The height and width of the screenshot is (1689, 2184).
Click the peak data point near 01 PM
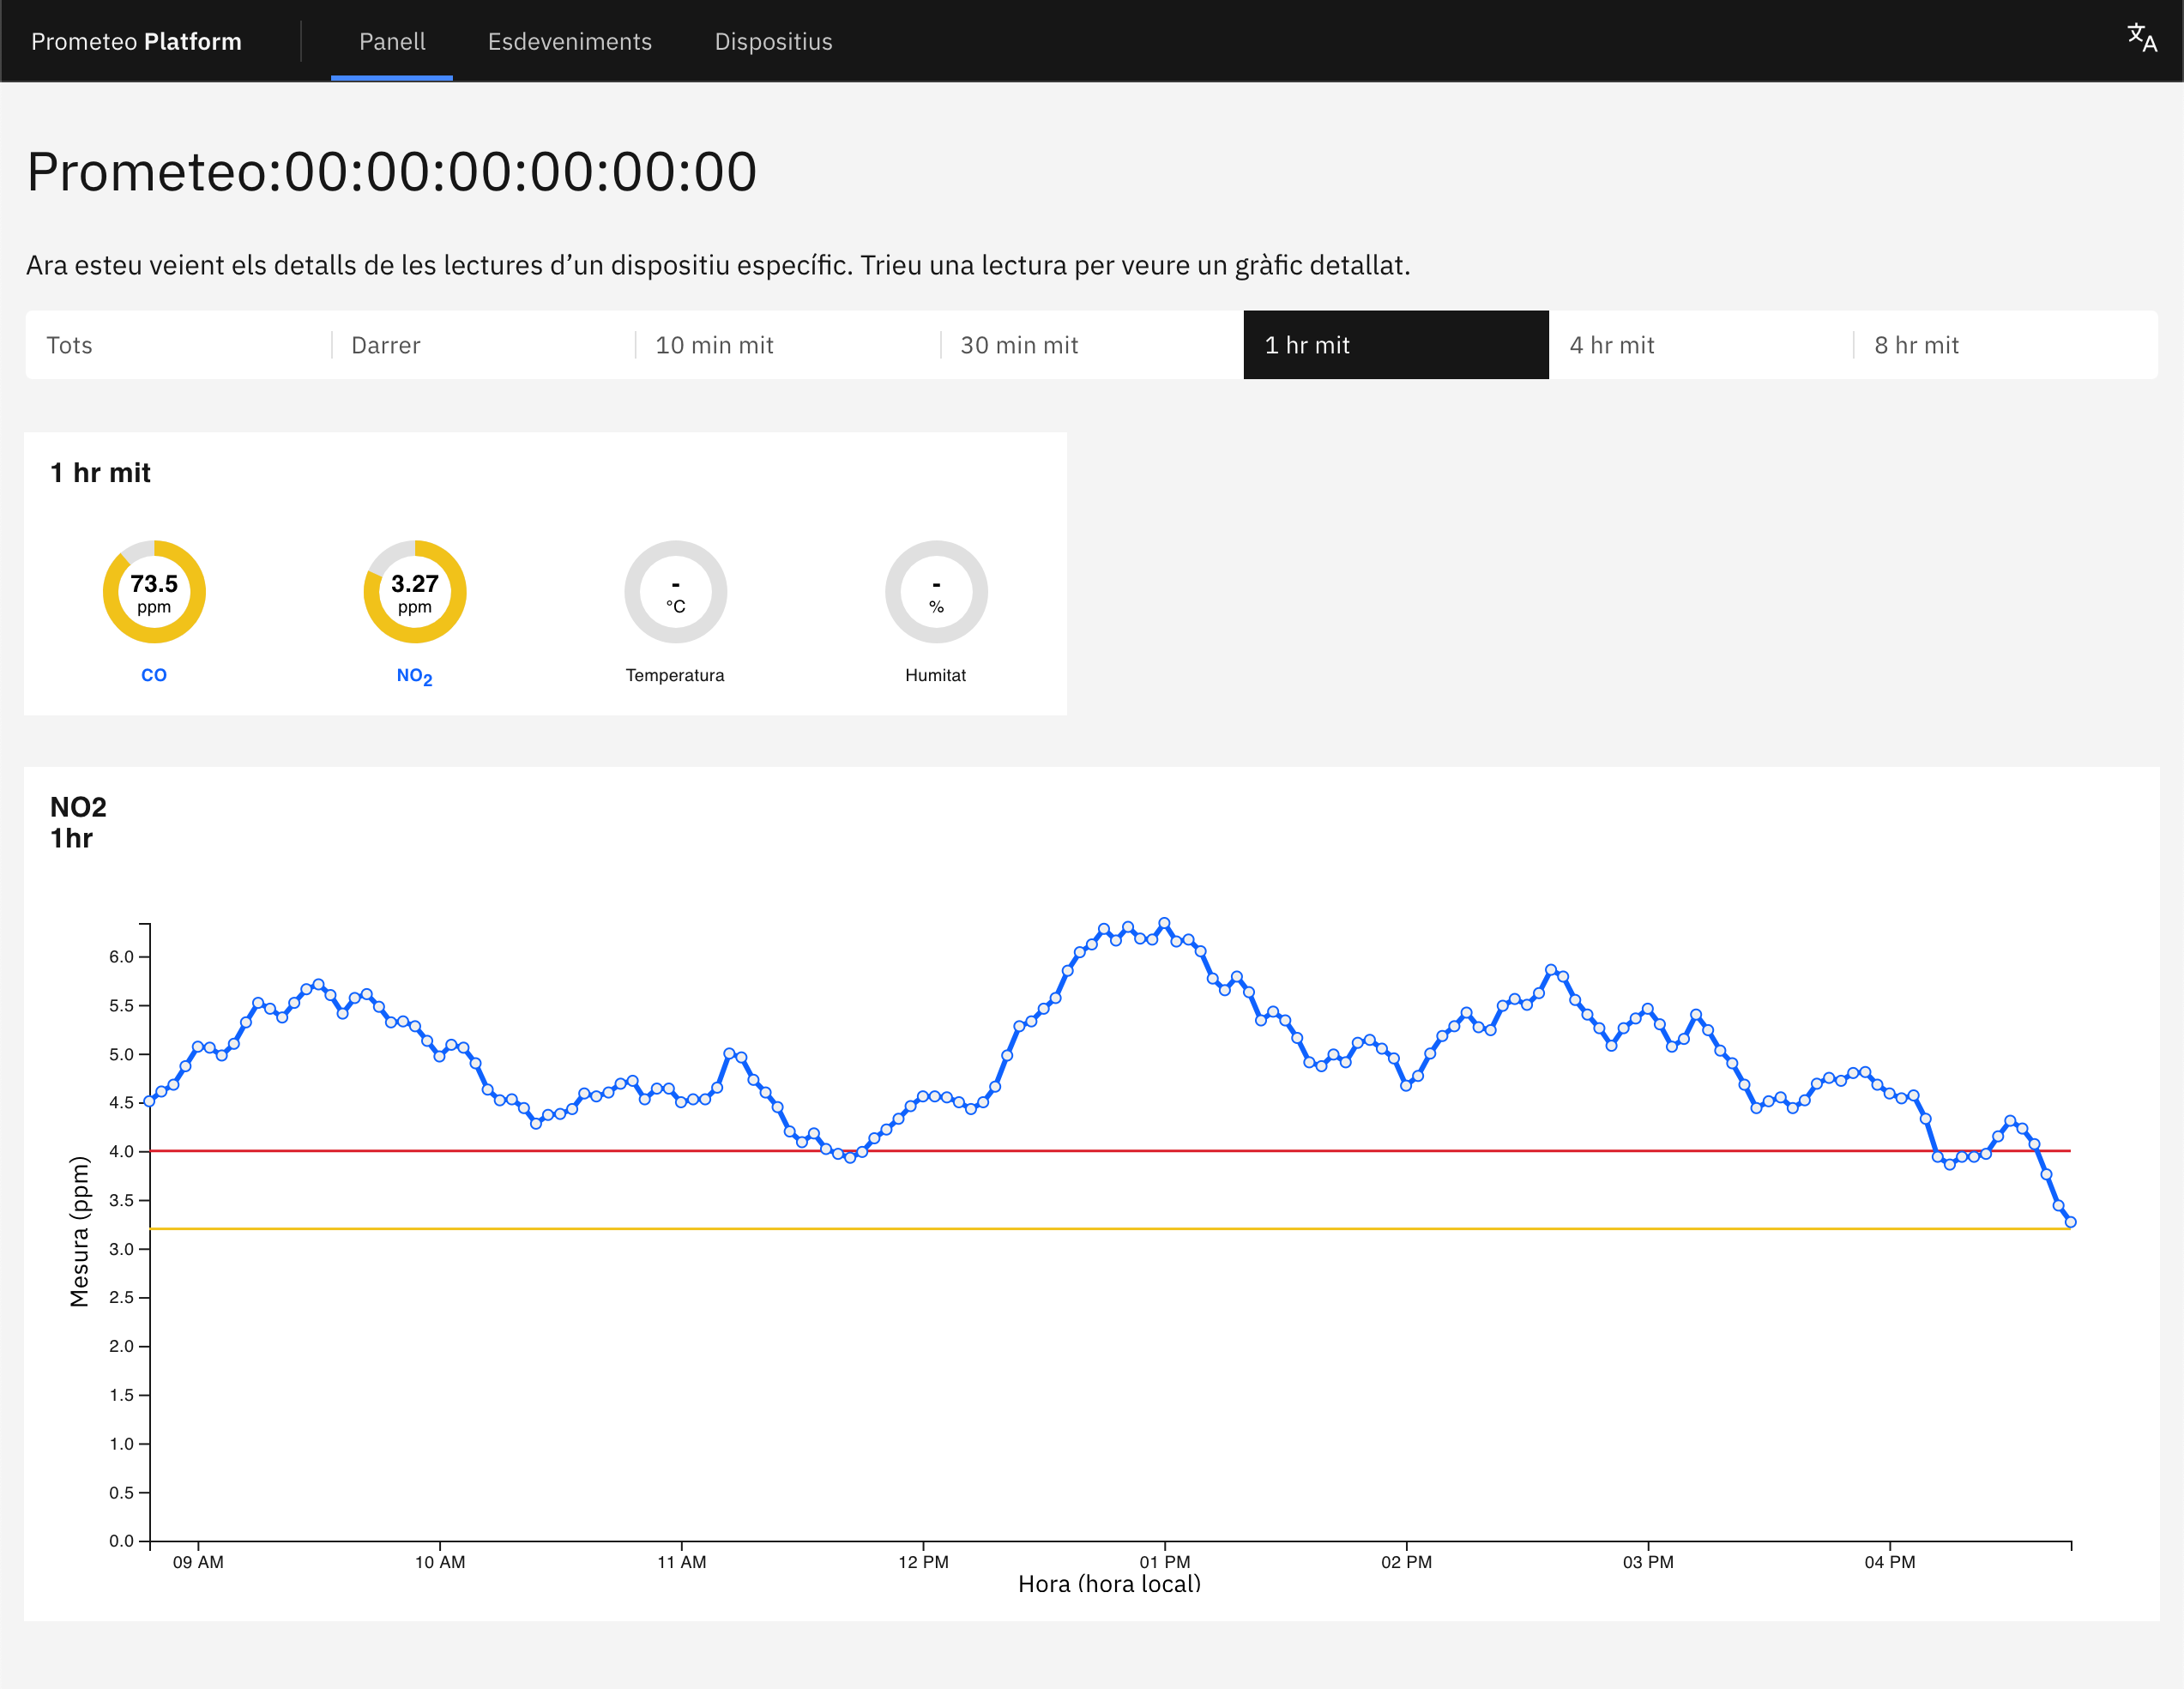pos(1164,923)
